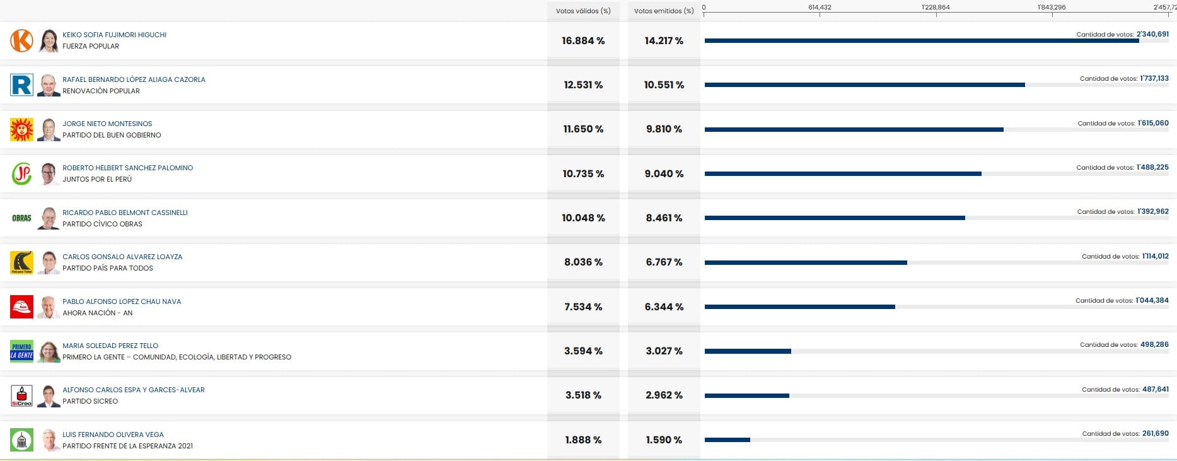Viewport: 1177px width, 461px height.
Task: Click Maria Soledad Perez Tello's photo
Action: 49,351
